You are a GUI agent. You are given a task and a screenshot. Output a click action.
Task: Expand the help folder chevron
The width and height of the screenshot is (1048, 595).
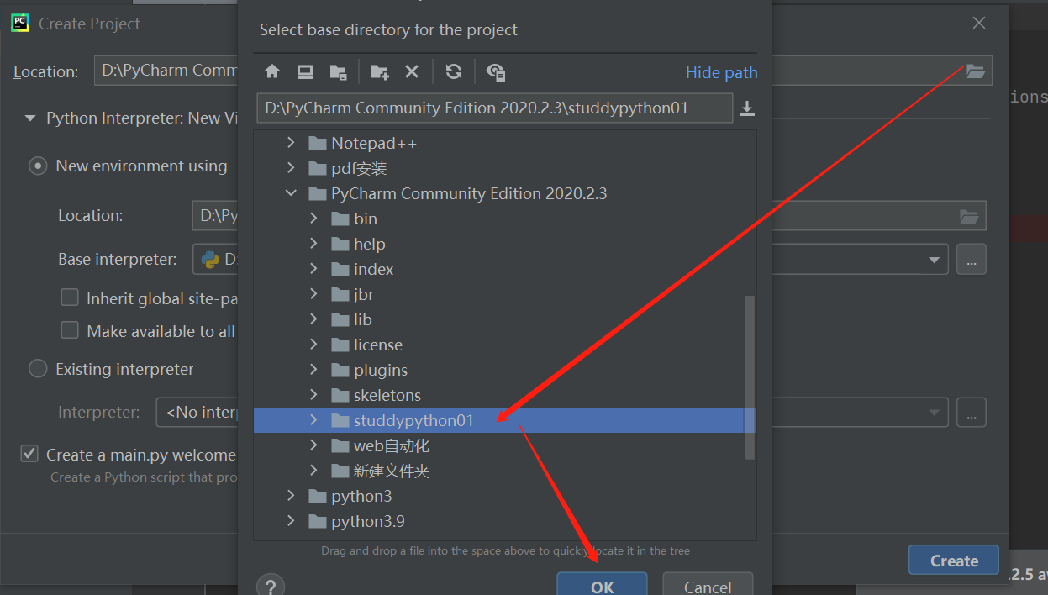pyautogui.click(x=313, y=244)
